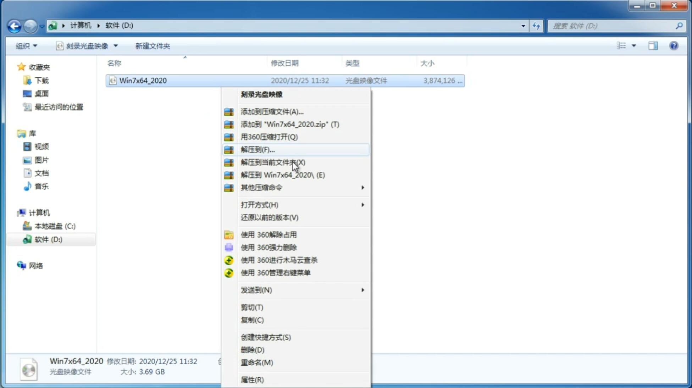
Task: Expand 打开方式 submenu arrow
Action: [362, 204]
